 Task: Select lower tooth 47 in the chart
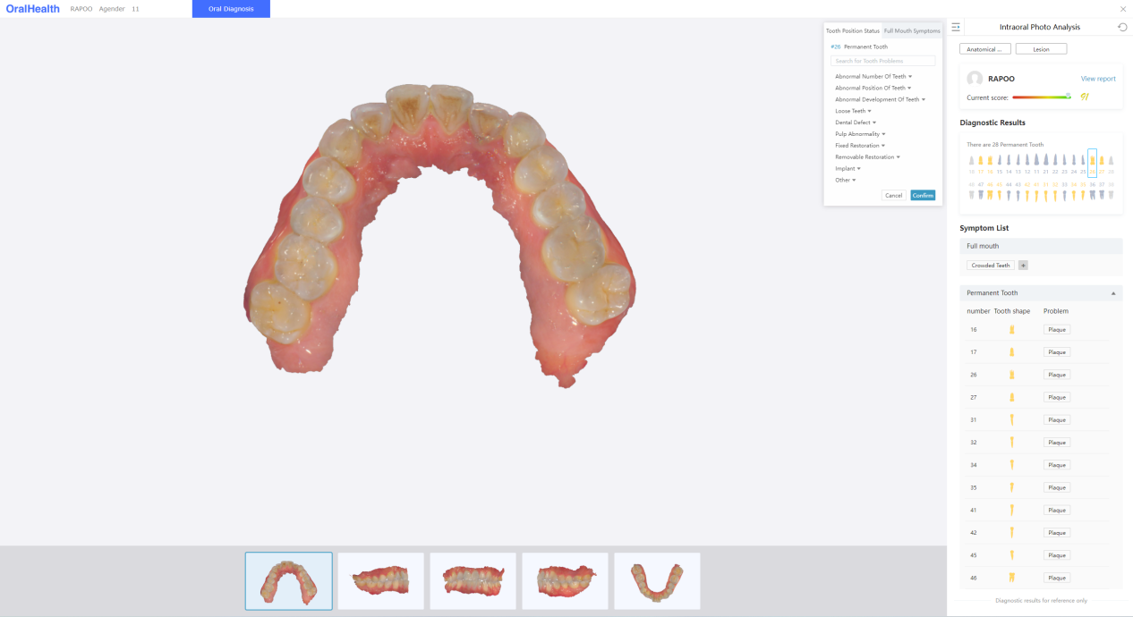point(981,191)
